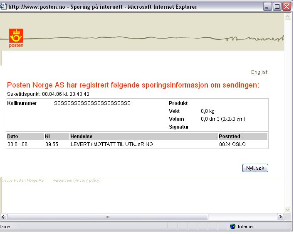The width and height of the screenshot is (294, 234).
Task: Click the vertical scrollbar down arrow
Action: pos(287,210)
